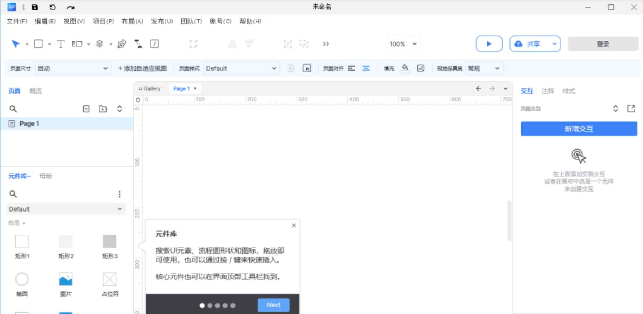Open the 视觉保真度 fidelity dropdown
Image resolution: width=643 pixels, height=314 pixels.
click(484, 68)
